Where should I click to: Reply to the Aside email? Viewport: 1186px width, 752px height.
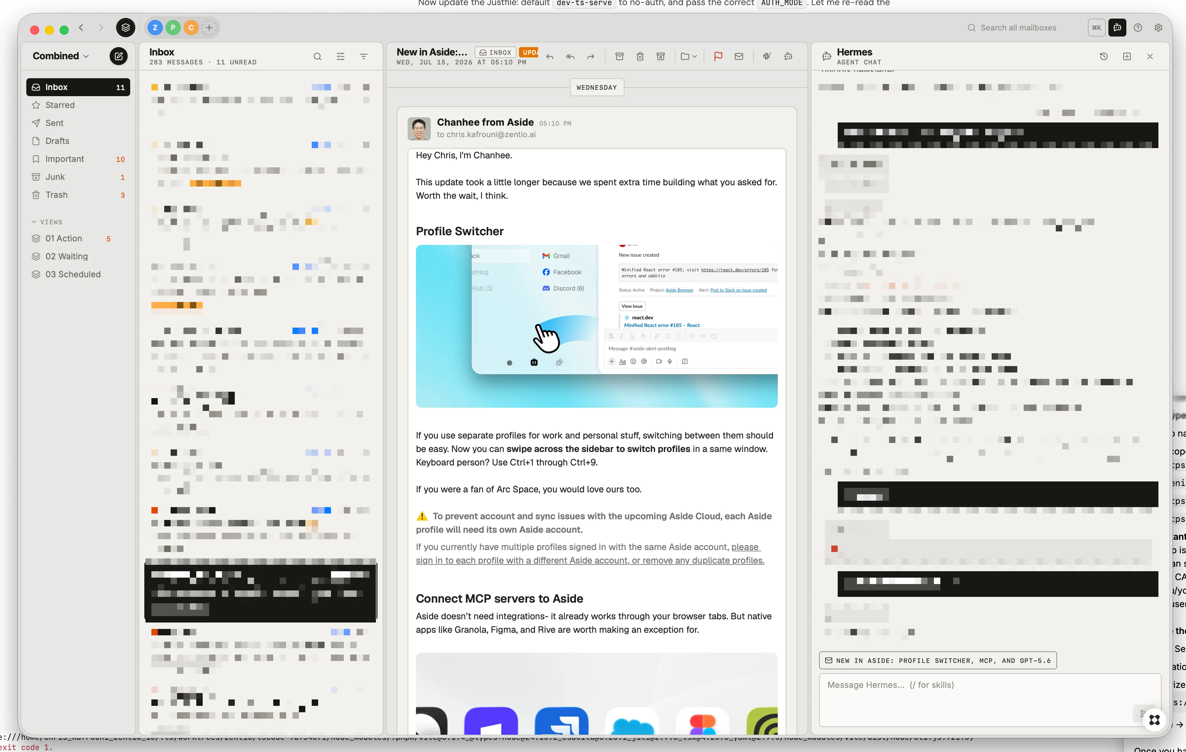point(550,57)
